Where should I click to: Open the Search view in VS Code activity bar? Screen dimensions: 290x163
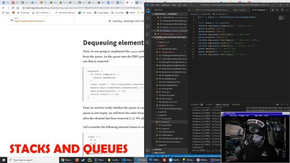coord(148,19)
